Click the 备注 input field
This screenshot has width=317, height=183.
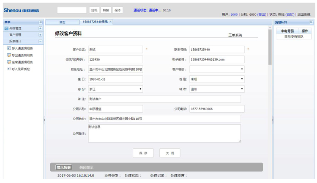pyautogui.click(x=164, y=99)
